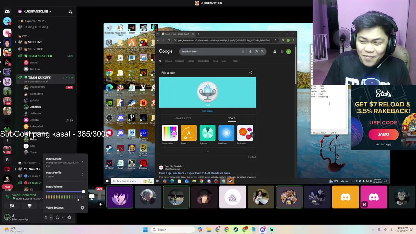This screenshot has height=234, width=416.
Task: Clear Google search box in streamed browser
Action: (x=242, y=51)
